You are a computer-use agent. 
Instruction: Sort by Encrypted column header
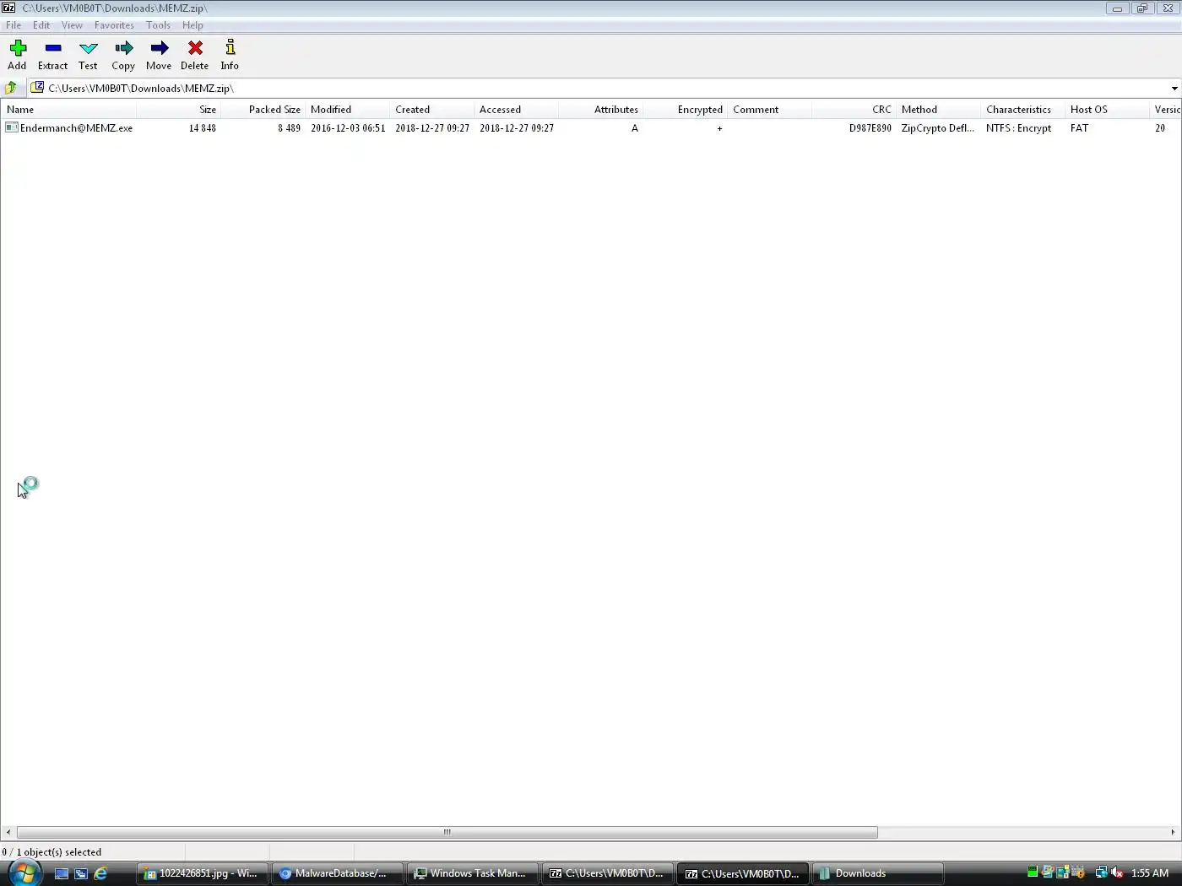[x=686, y=110]
